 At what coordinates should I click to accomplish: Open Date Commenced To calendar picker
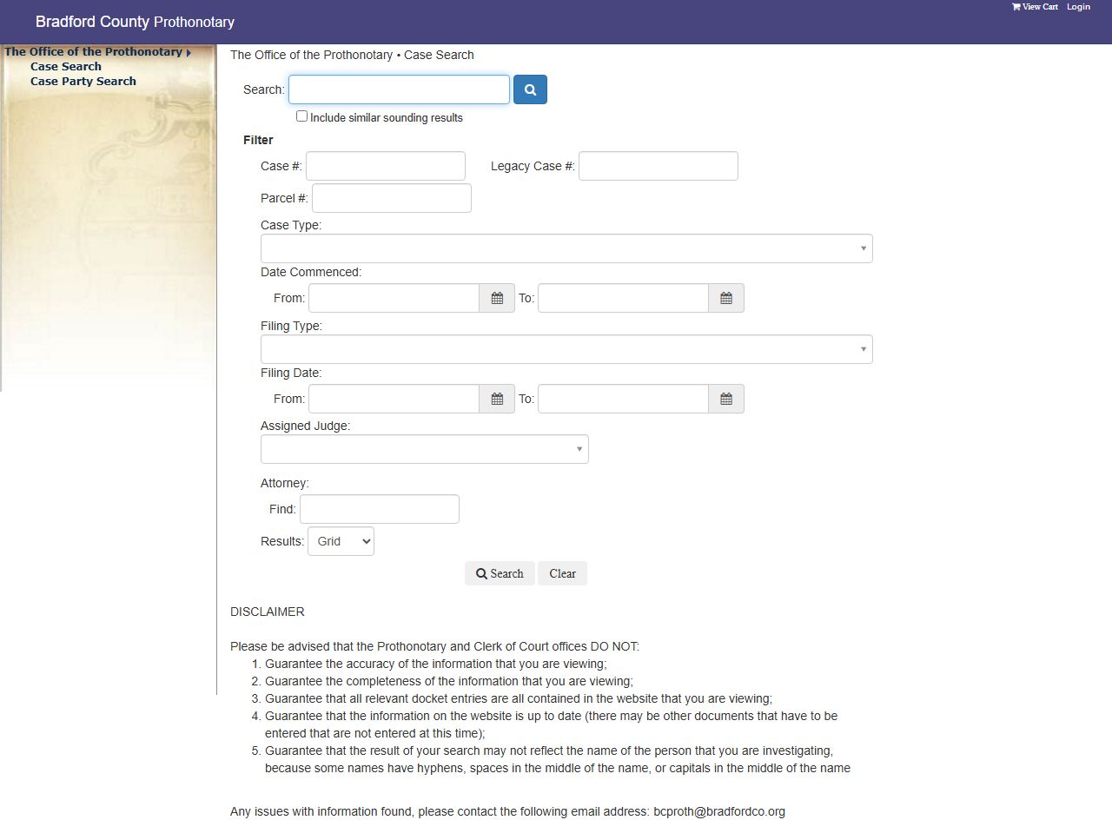pos(726,298)
